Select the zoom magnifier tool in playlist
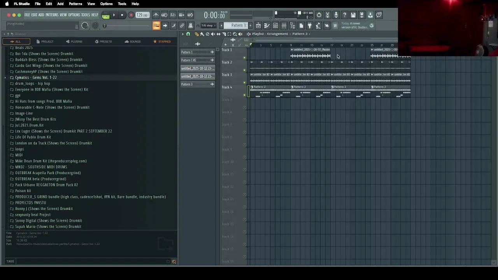This screenshot has height=280, width=498. pyautogui.click(x=235, y=34)
